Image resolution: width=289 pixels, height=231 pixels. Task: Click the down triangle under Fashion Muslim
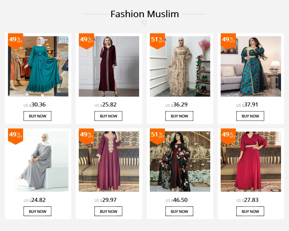click(x=144, y=23)
